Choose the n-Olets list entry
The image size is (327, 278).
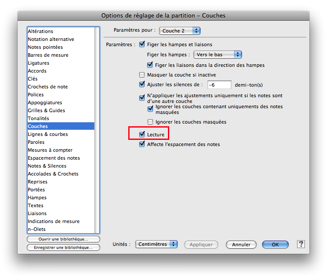click(37, 229)
